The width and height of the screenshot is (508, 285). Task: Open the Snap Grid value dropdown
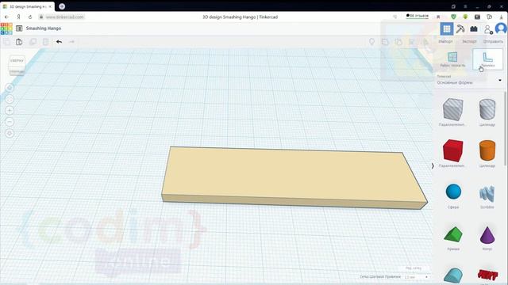pyautogui.click(x=416, y=277)
